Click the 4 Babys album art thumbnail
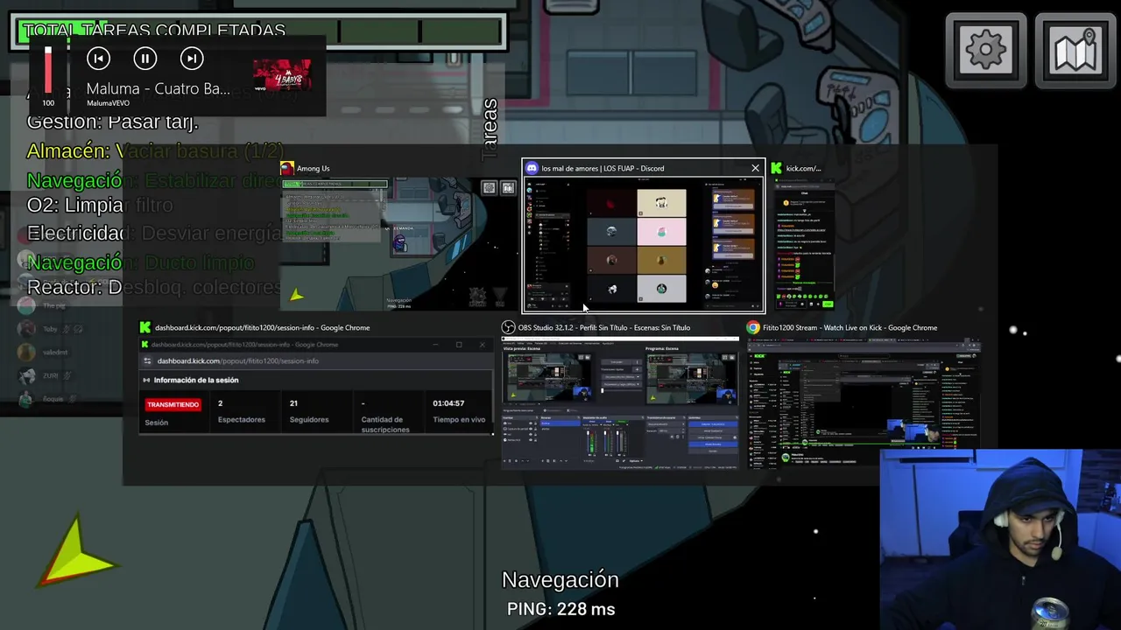 [282, 76]
